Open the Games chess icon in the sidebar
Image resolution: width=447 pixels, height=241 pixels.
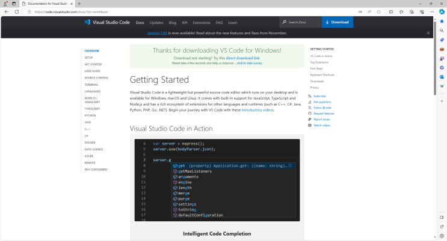(x=442, y=58)
